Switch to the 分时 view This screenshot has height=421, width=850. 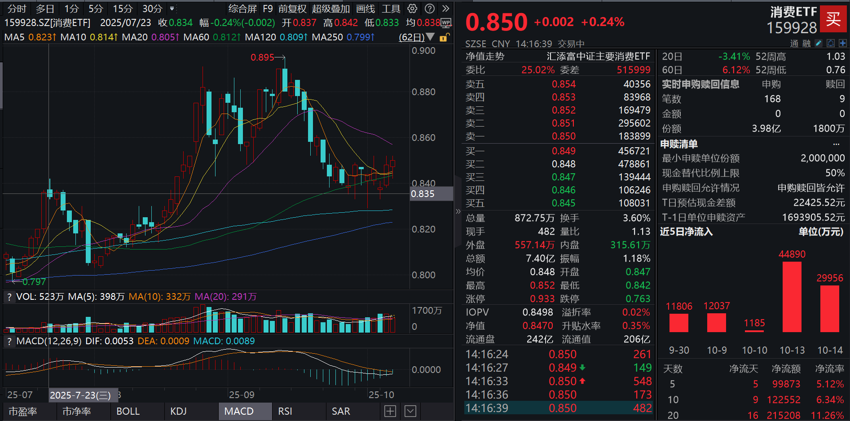(16, 8)
